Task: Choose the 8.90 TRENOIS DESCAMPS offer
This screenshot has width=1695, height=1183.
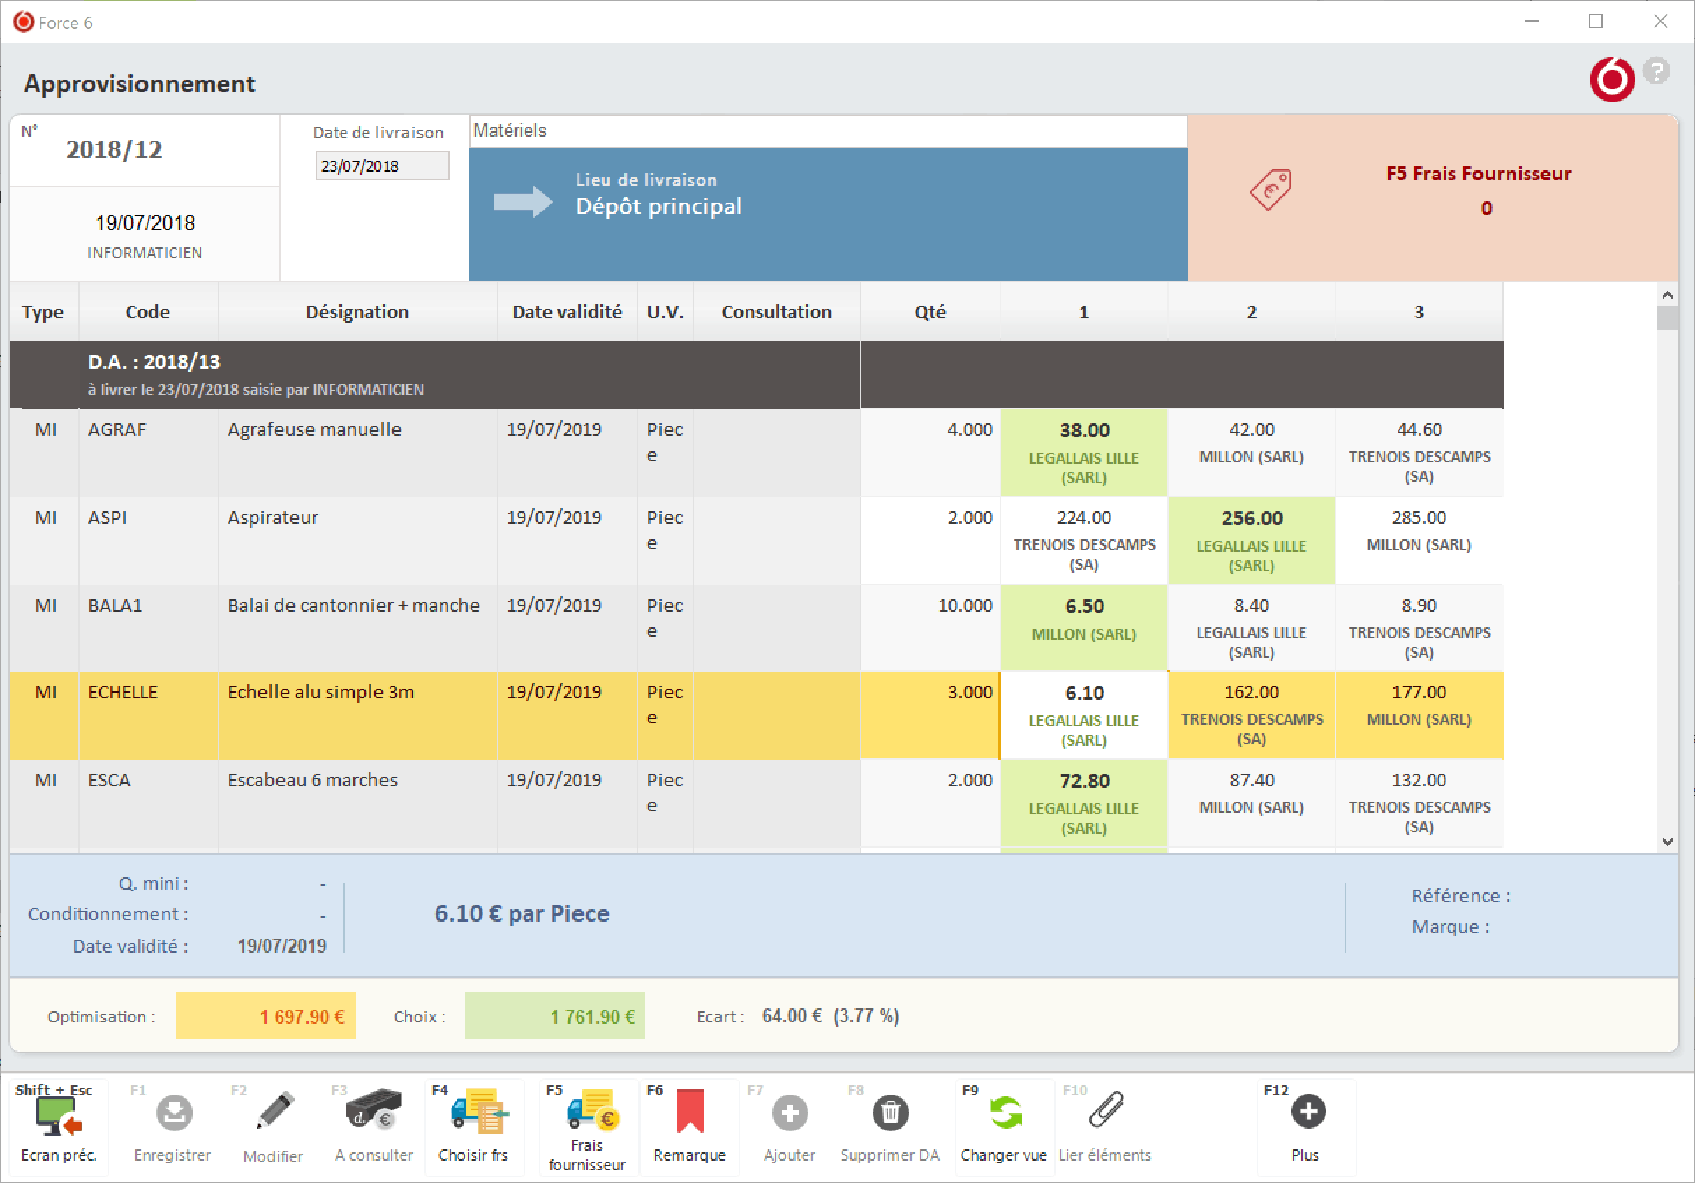Action: point(1419,628)
